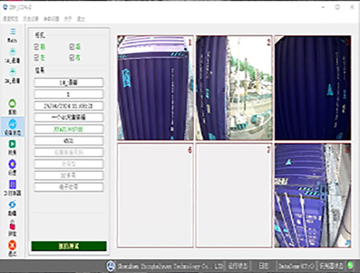Toggle the top-right checkbox in the camera group
Screen dimensions: 360x273
click(72, 47)
